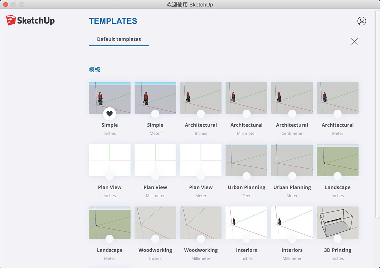Select the Landscape Inches template thumbnail
The width and height of the screenshot is (380, 268).
click(x=338, y=160)
